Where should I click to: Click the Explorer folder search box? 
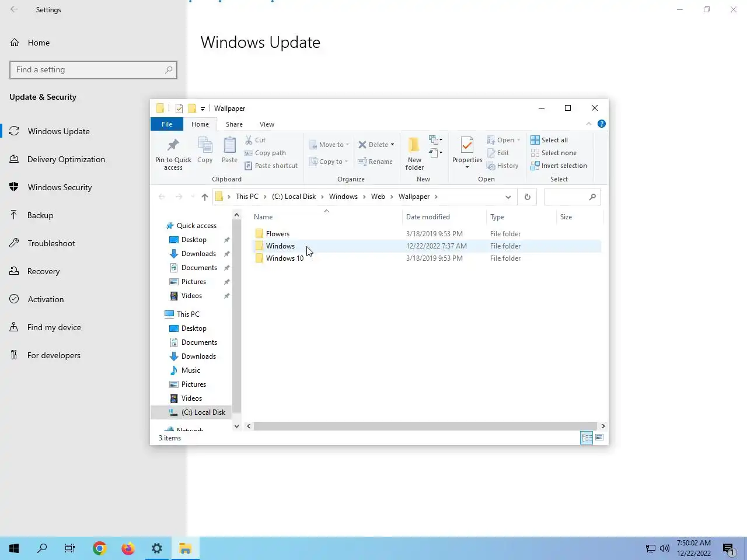pyautogui.click(x=572, y=197)
